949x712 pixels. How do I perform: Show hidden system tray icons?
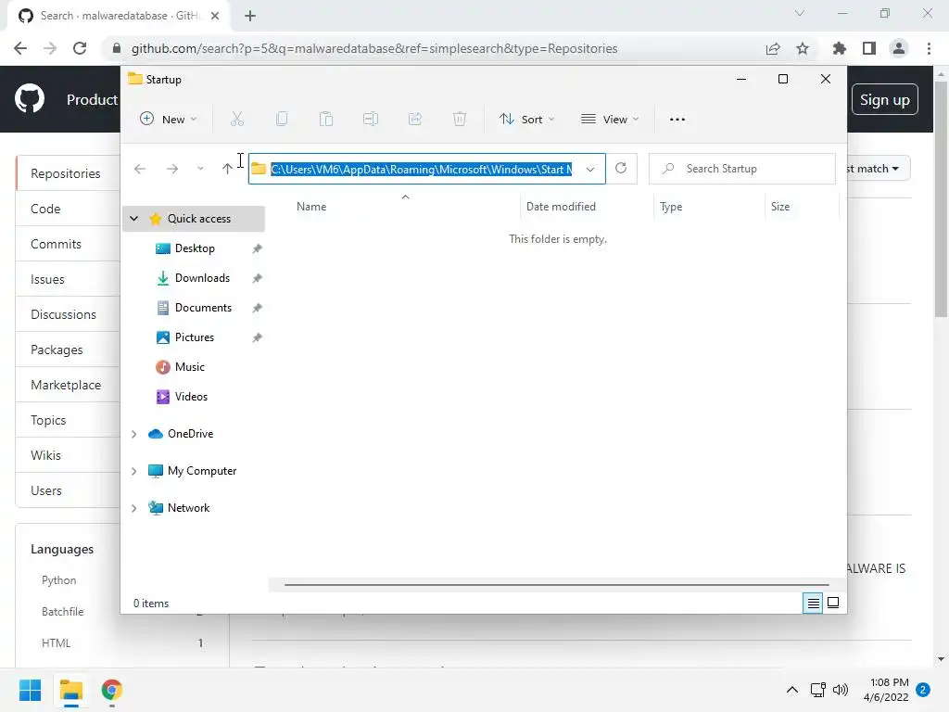pyautogui.click(x=791, y=690)
